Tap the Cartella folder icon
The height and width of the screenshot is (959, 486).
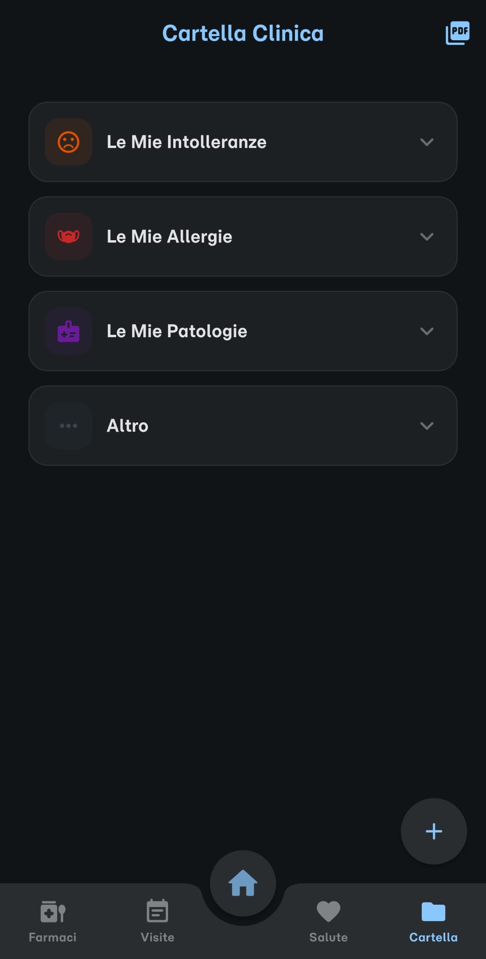[434, 911]
